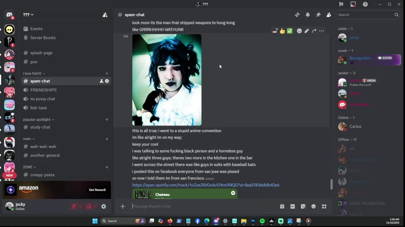The width and height of the screenshot is (405, 227).
Task: React with green check mark emoji
Action: pos(290,31)
